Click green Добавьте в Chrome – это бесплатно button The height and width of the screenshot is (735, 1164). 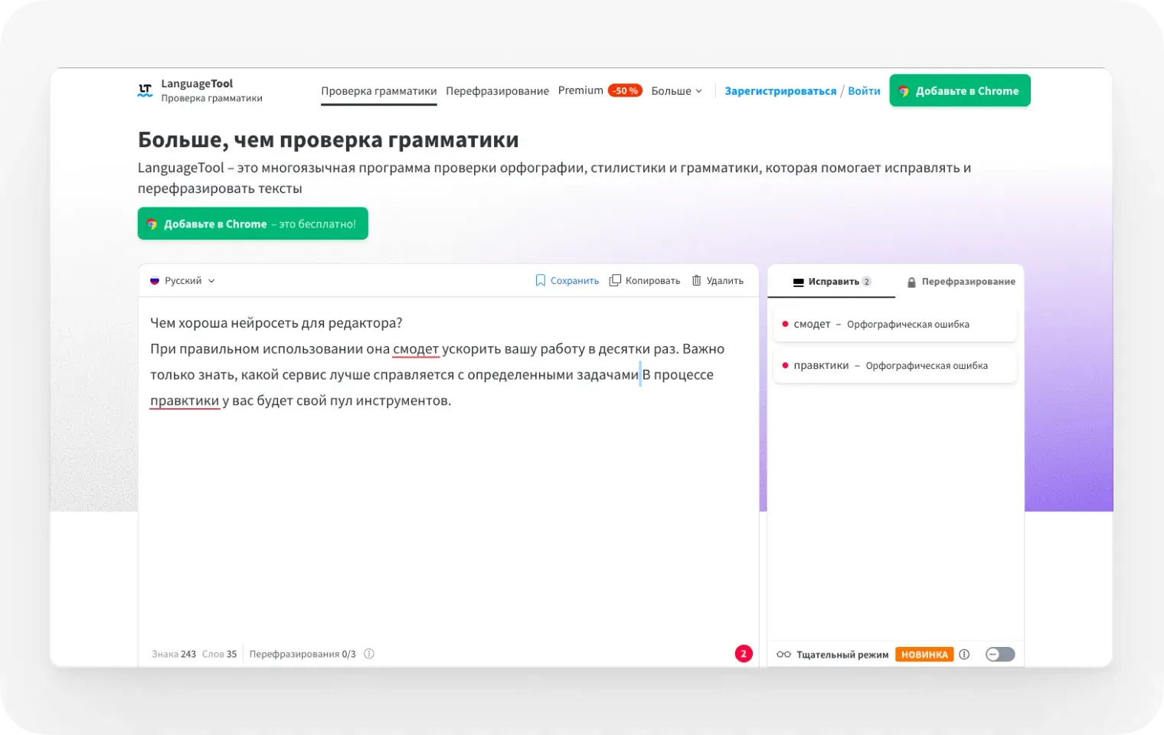tap(253, 224)
